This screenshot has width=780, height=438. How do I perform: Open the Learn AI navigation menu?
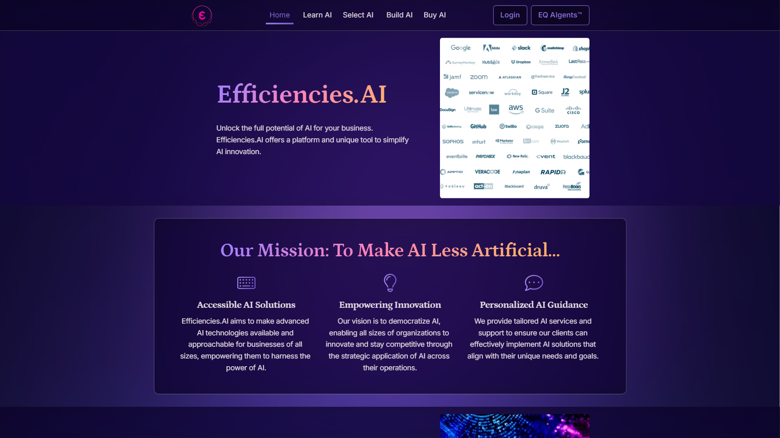click(316, 15)
